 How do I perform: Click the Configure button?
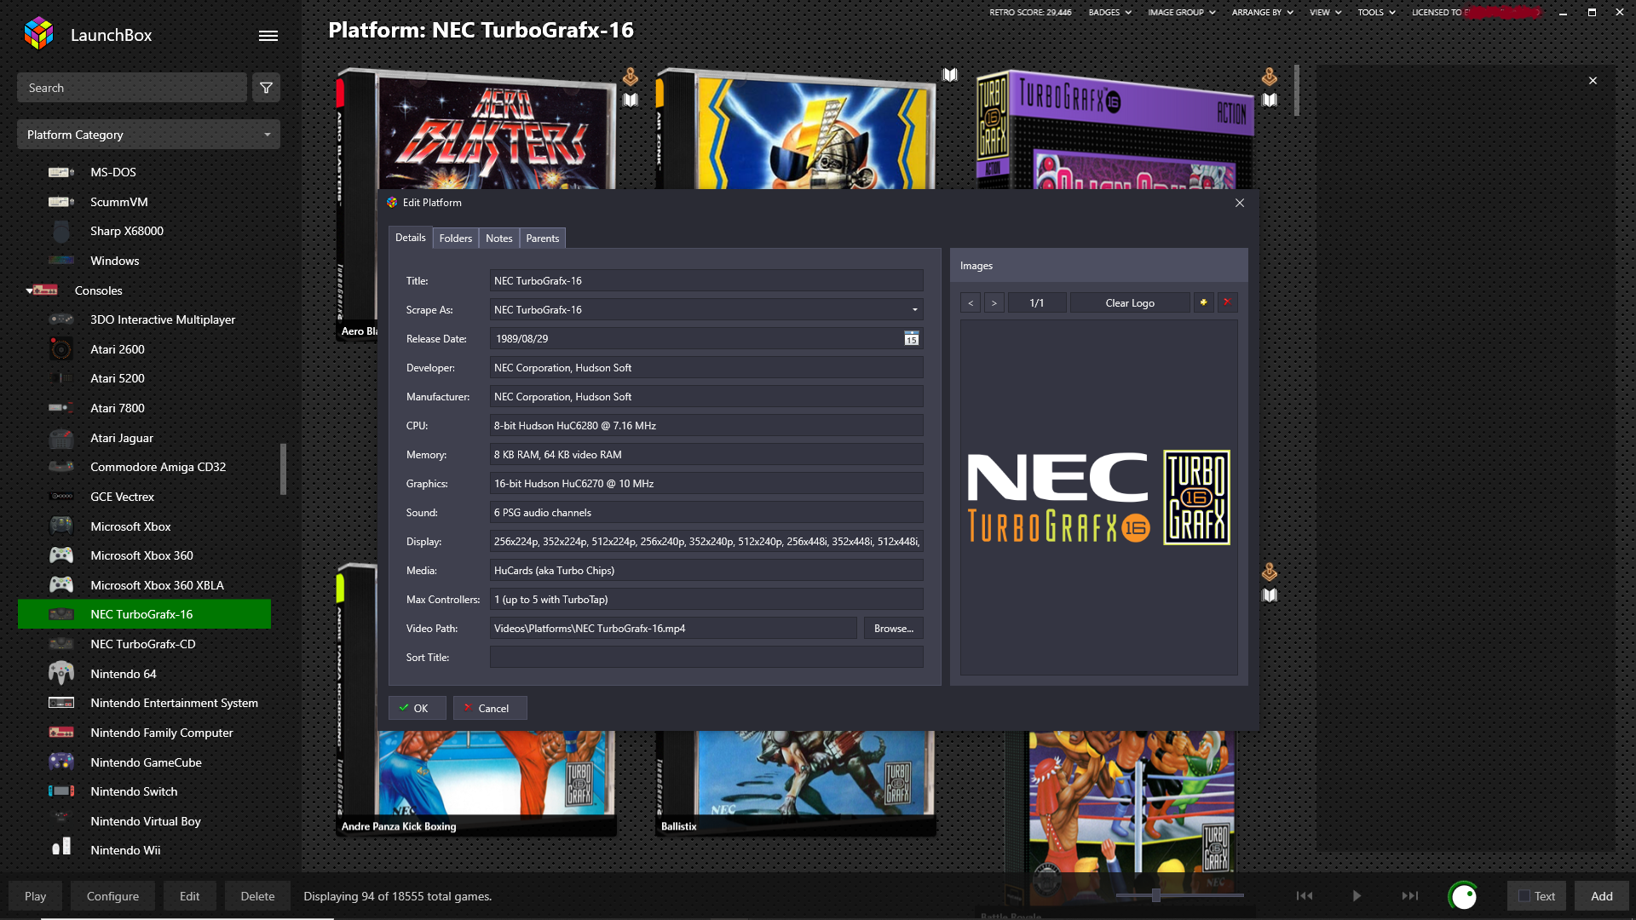(x=112, y=896)
